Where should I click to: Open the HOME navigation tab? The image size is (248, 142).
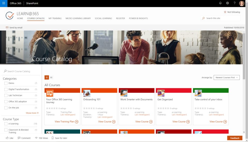click(x=20, y=18)
